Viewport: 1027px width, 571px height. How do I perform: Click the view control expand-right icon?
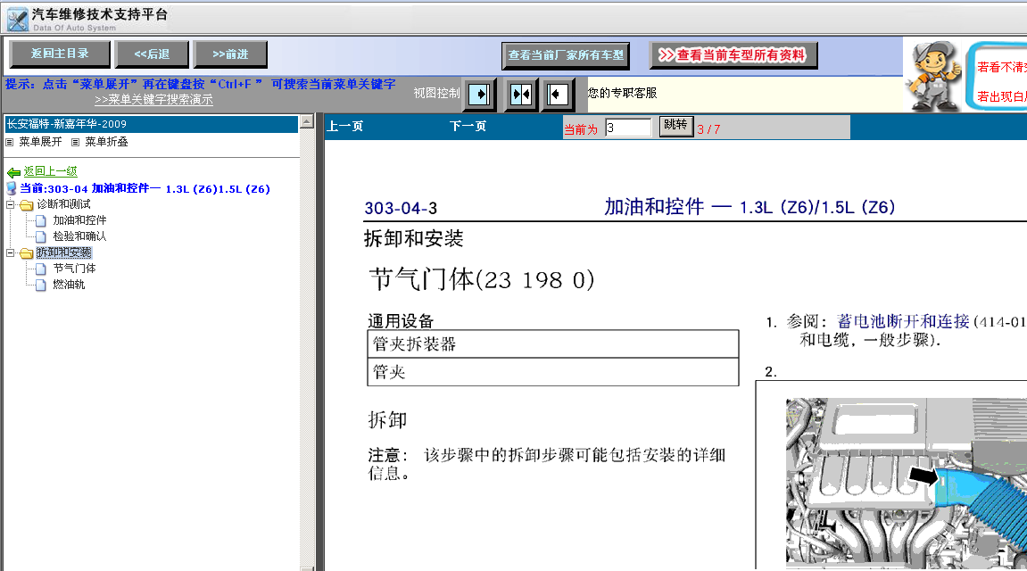tap(479, 95)
